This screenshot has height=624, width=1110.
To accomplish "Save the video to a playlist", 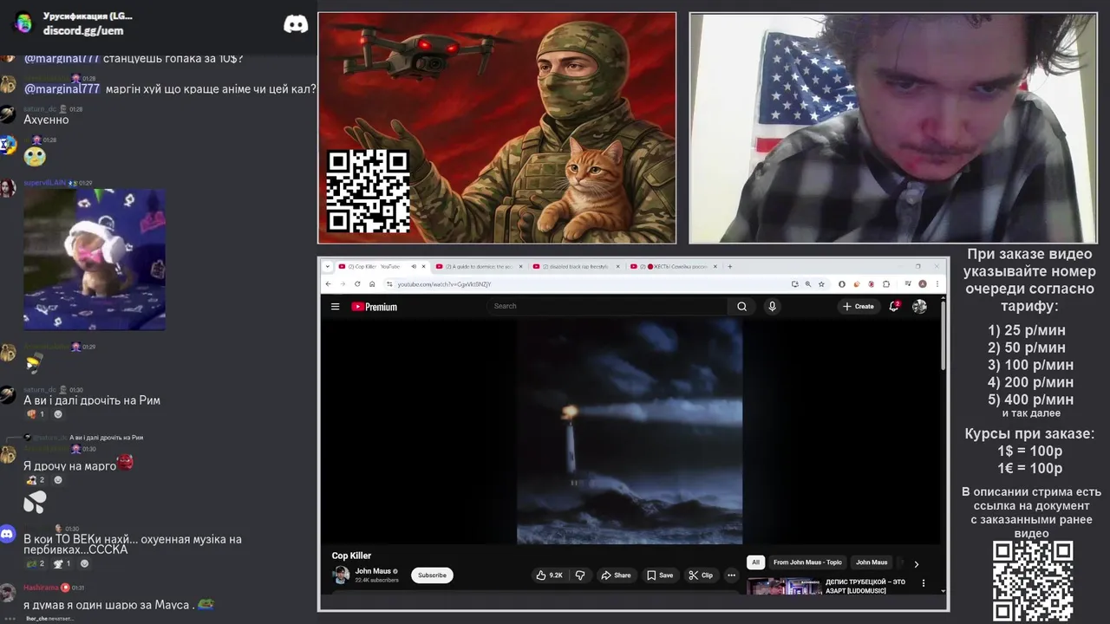I will 659,575.
